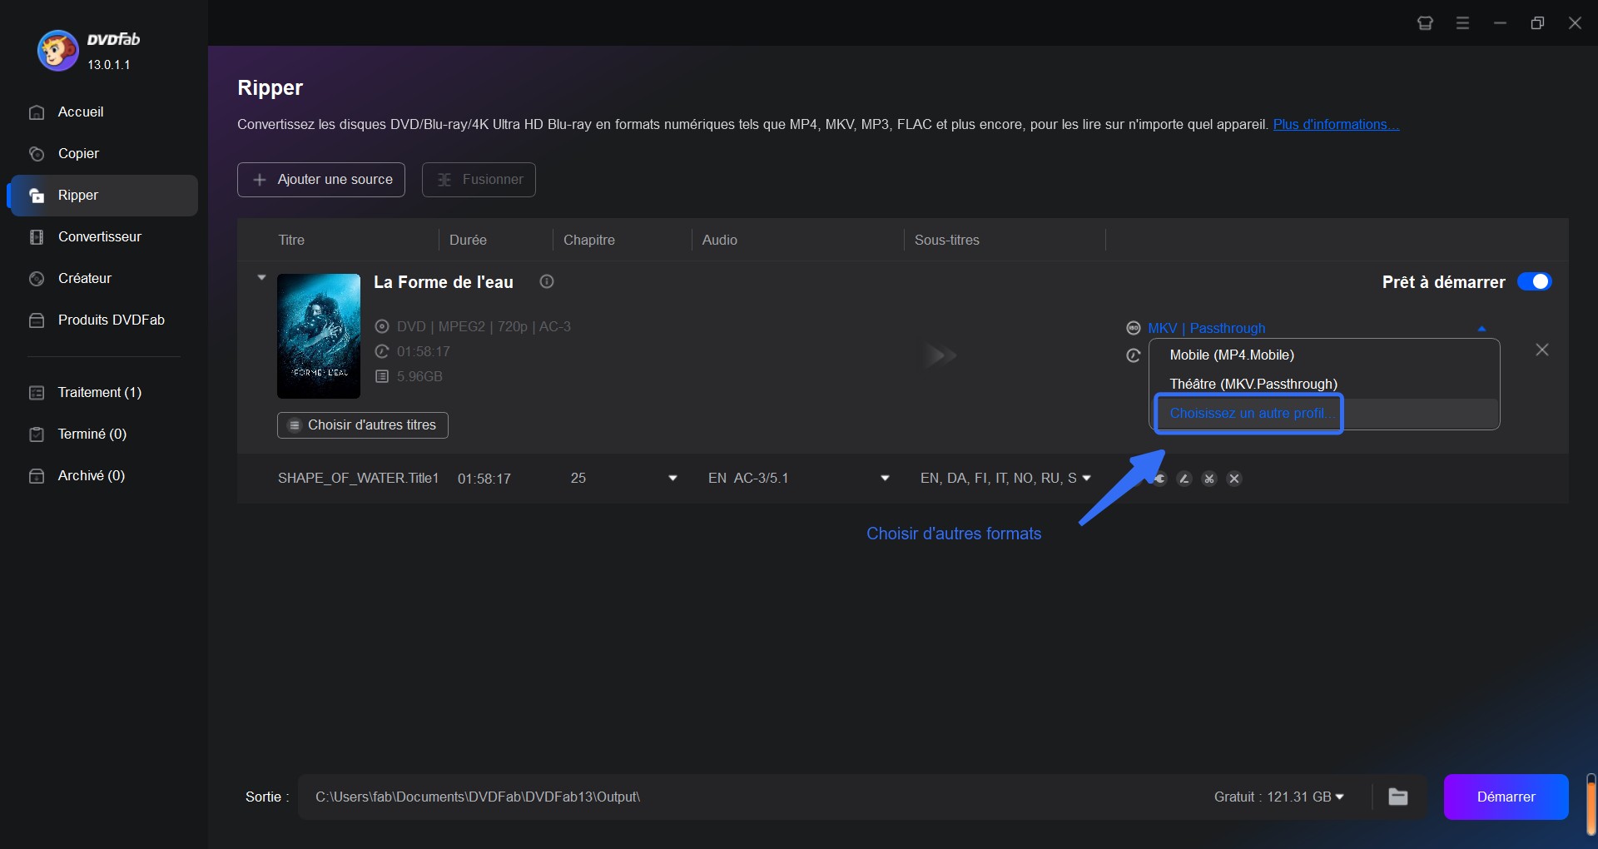
Task: Collapse the MKV | Passthrough profile dropdown
Action: 1481,329
